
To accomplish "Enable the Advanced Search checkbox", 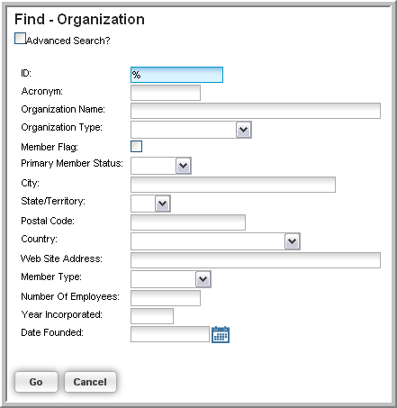I will pos(20,39).
